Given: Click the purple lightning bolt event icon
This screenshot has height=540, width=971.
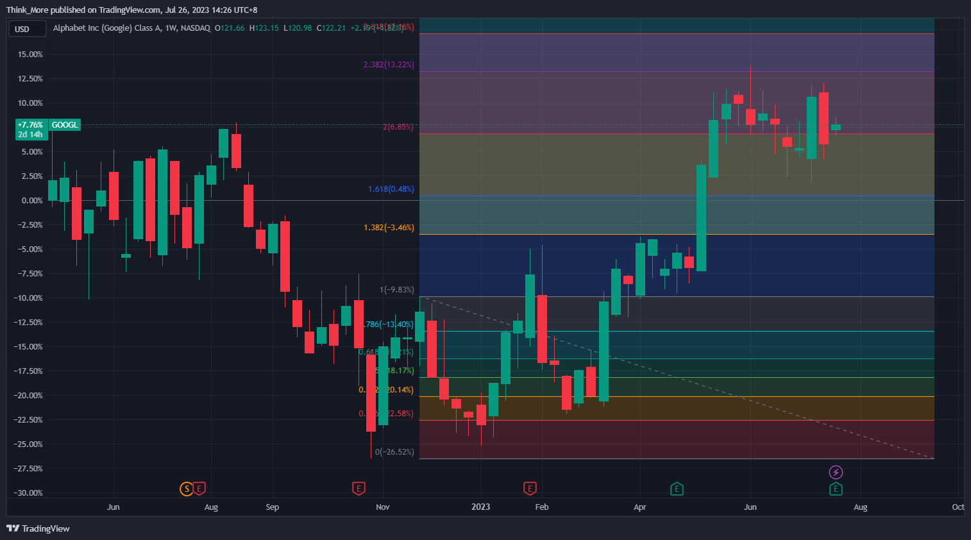Looking at the screenshot, I should [836, 473].
